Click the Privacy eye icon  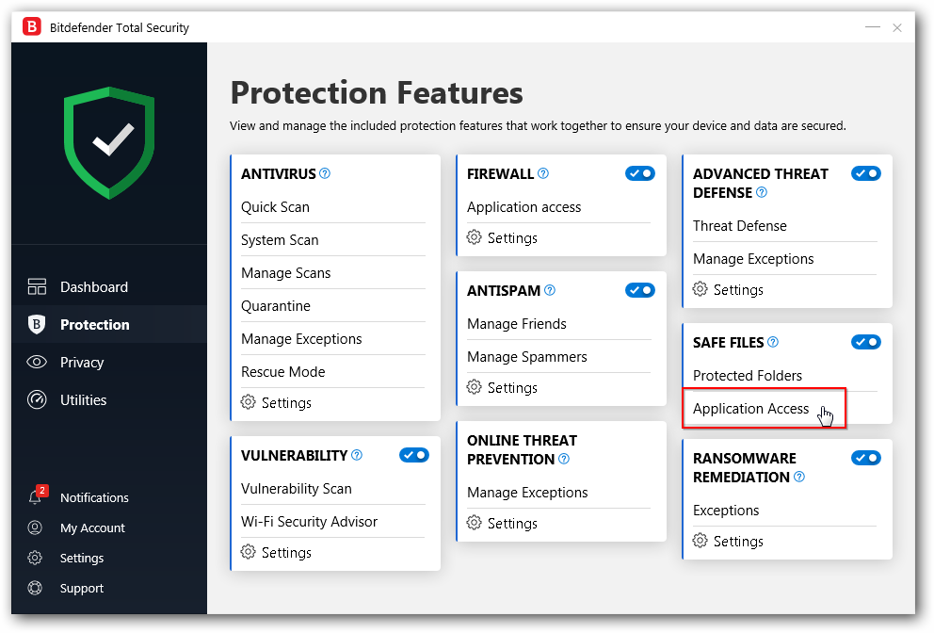pos(37,362)
